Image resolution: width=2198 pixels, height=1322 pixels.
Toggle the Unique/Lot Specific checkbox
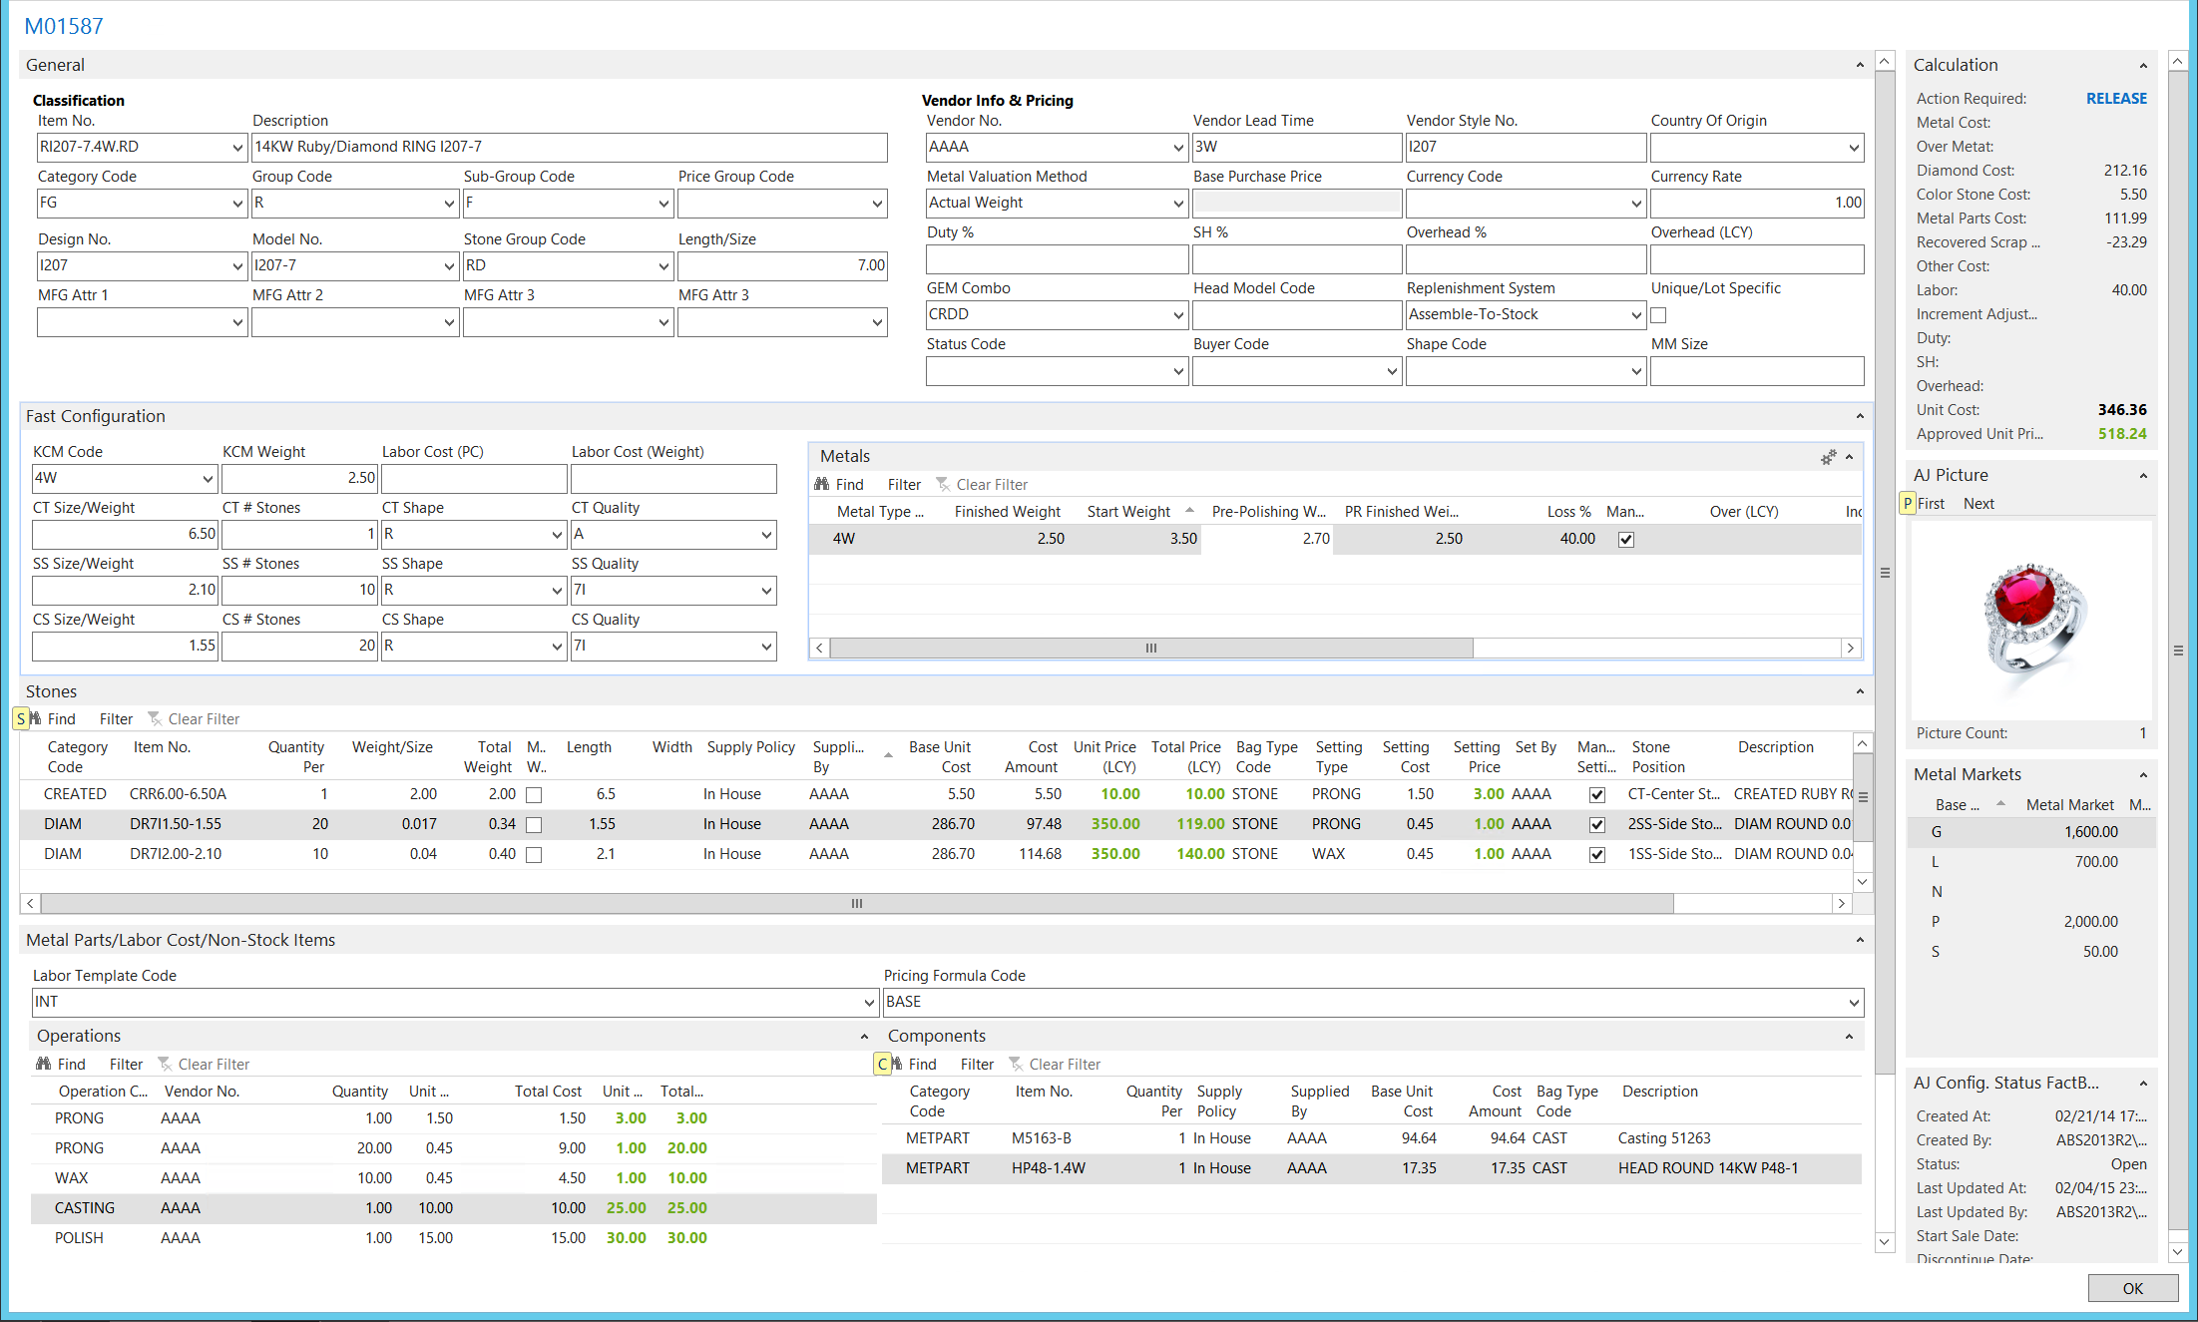(1658, 315)
